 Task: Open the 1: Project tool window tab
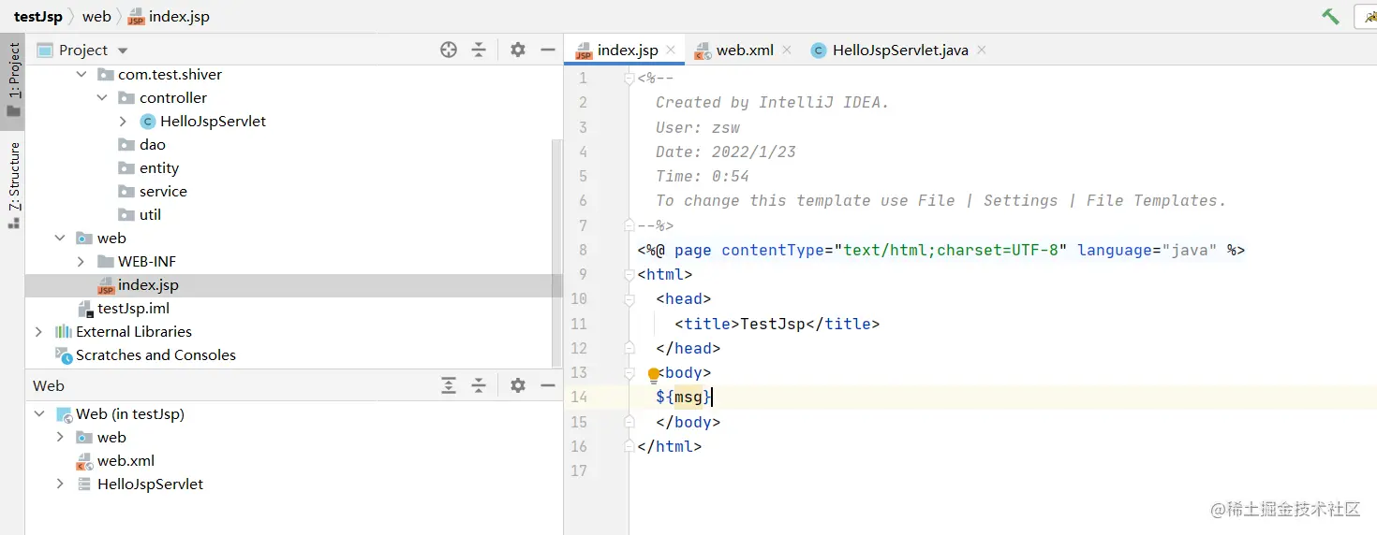(13, 80)
